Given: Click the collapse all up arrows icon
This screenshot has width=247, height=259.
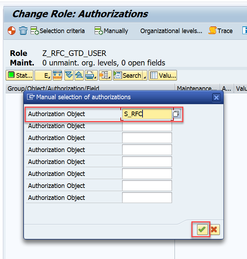Looking at the screenshot, I should 79,75.
